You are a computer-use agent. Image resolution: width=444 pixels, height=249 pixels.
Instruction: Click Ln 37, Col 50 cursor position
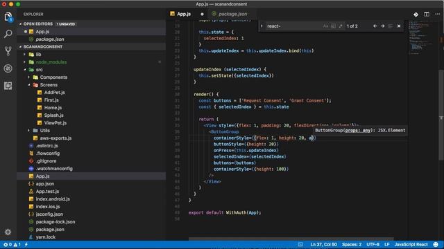pyautogui.click(x=323, y=245)
